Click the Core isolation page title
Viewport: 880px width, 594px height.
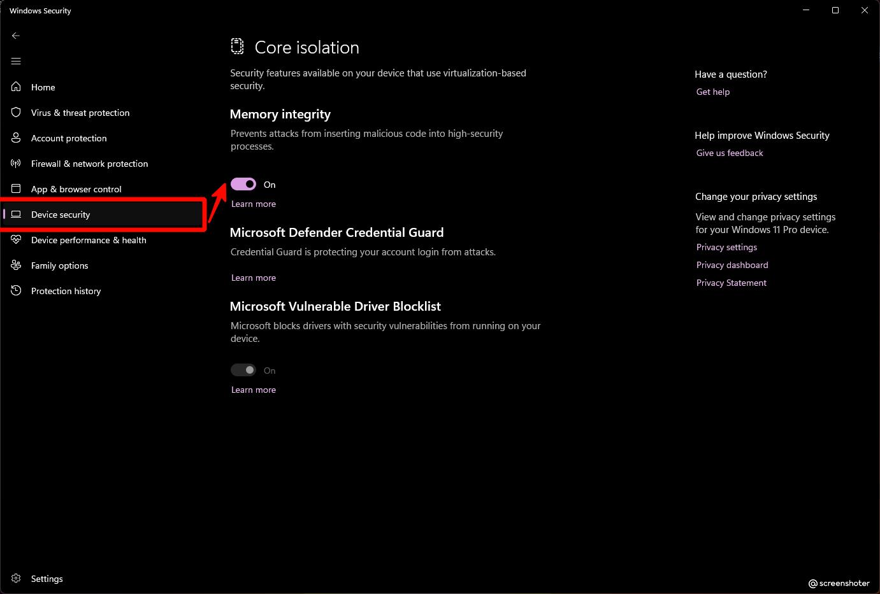(307, 47)
